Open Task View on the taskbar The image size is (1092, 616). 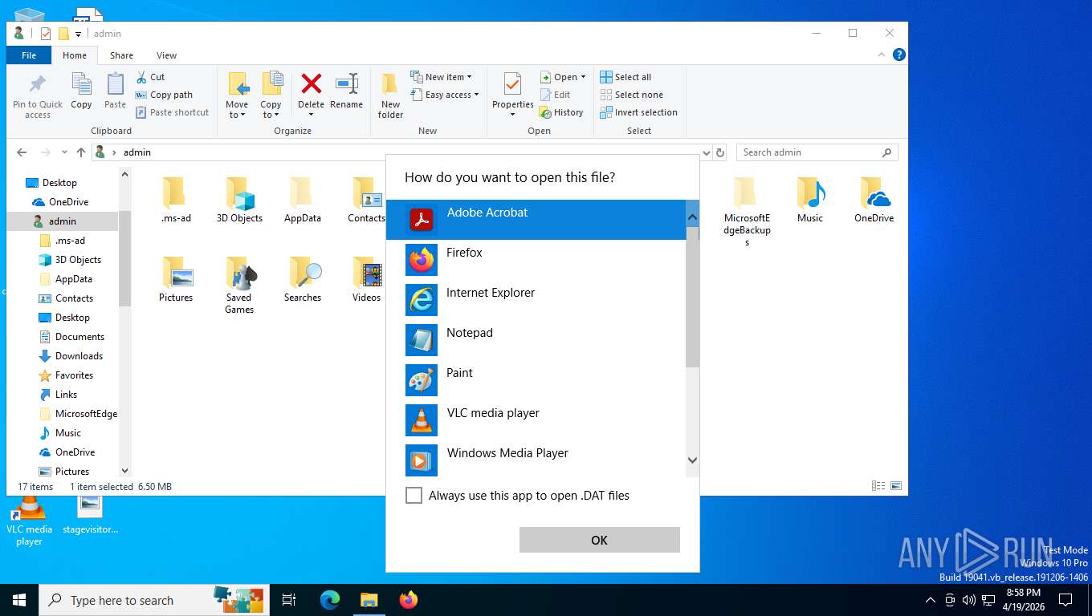click(290, 600)
